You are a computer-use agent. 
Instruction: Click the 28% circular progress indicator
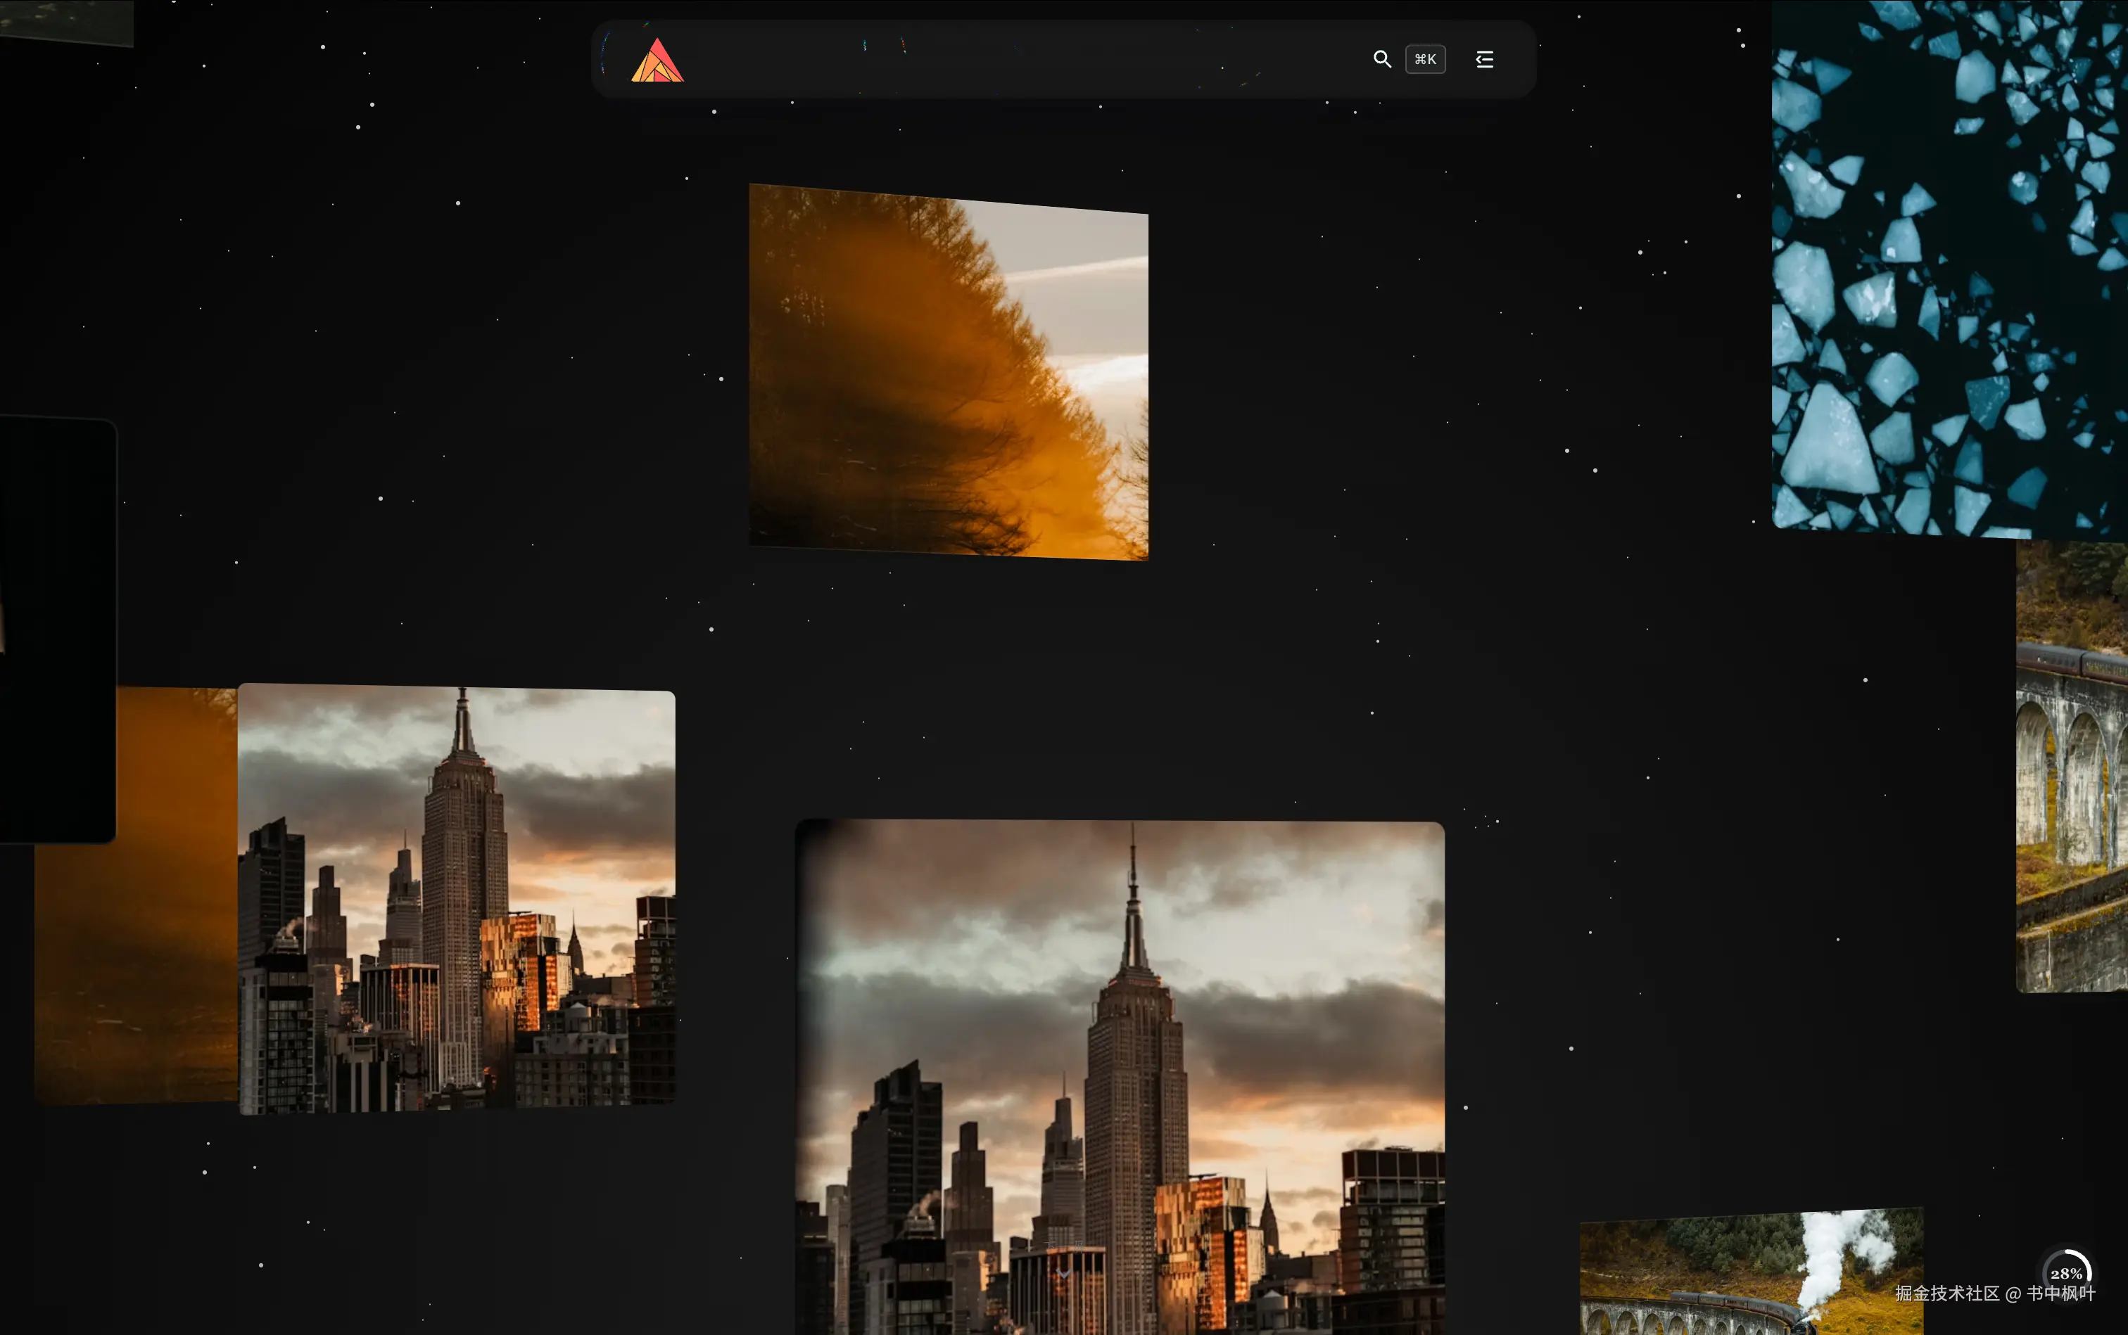click(2066, 1272)
